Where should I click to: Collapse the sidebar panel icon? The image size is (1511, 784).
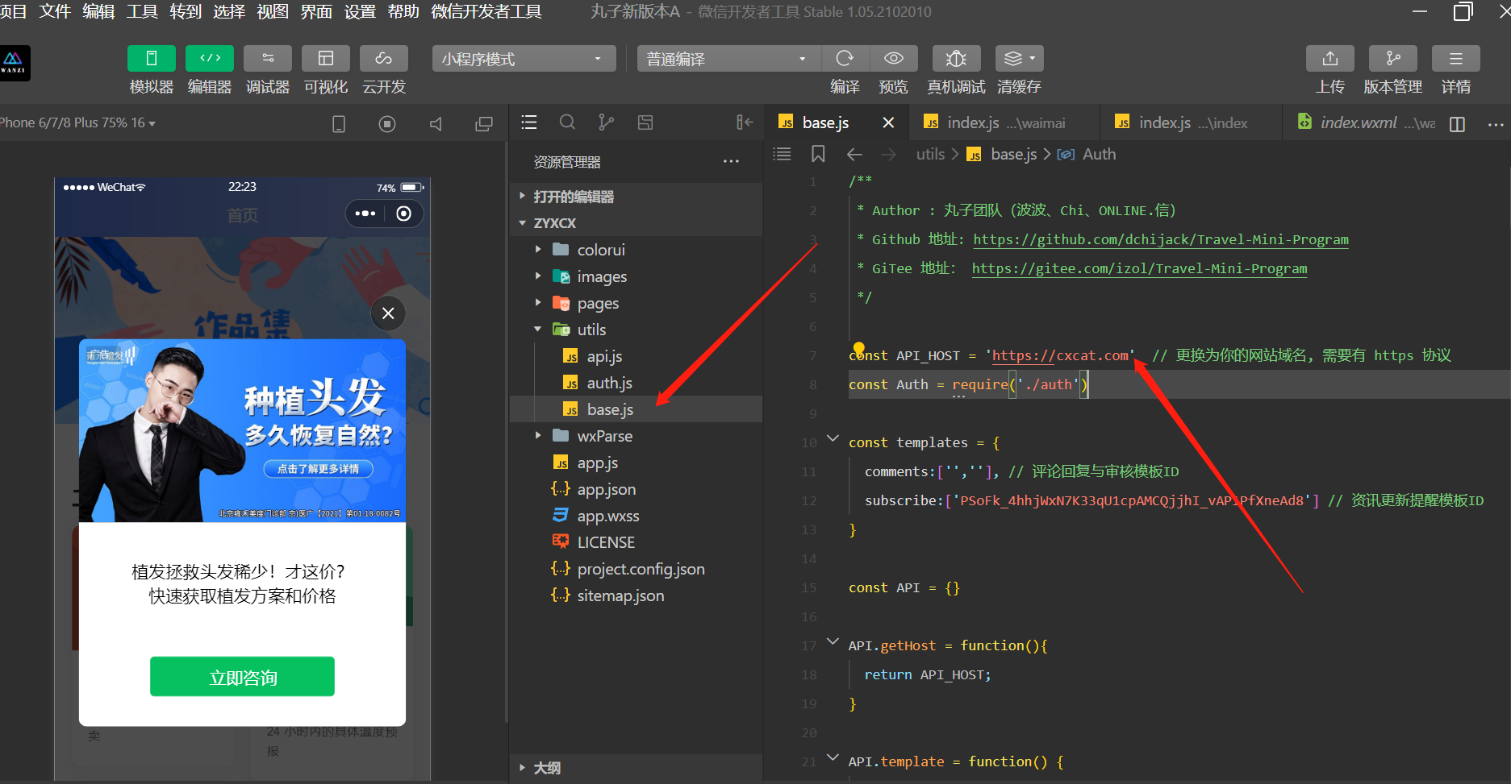click(745, 122)
